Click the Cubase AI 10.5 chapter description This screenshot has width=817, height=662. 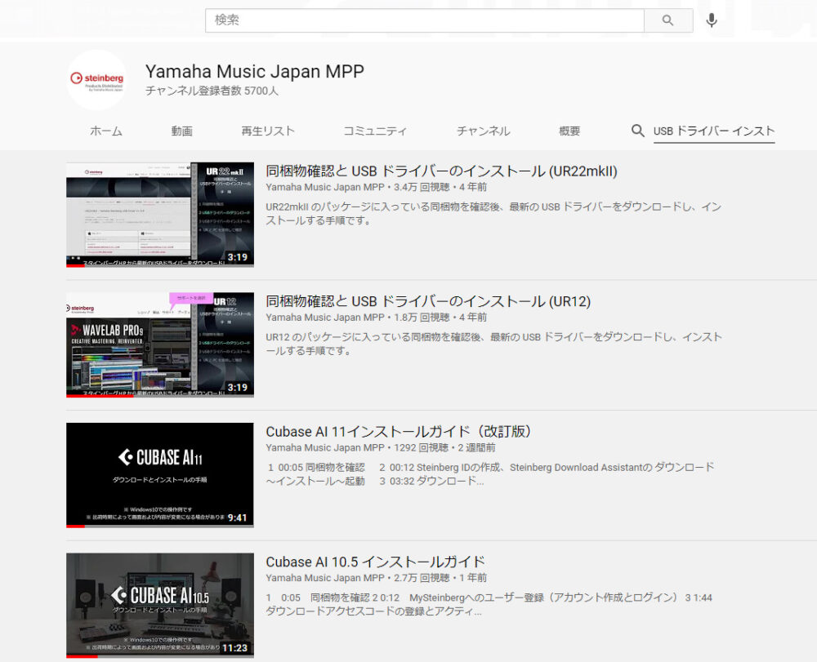click(489, 604)
